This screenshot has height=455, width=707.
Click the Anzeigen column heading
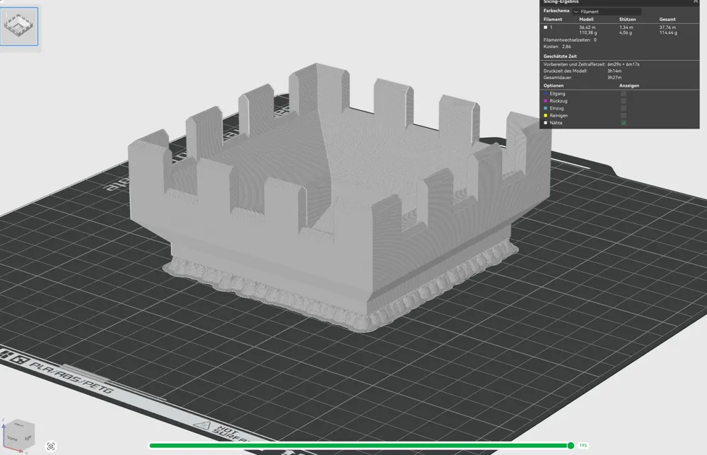[x=629, y=85]
